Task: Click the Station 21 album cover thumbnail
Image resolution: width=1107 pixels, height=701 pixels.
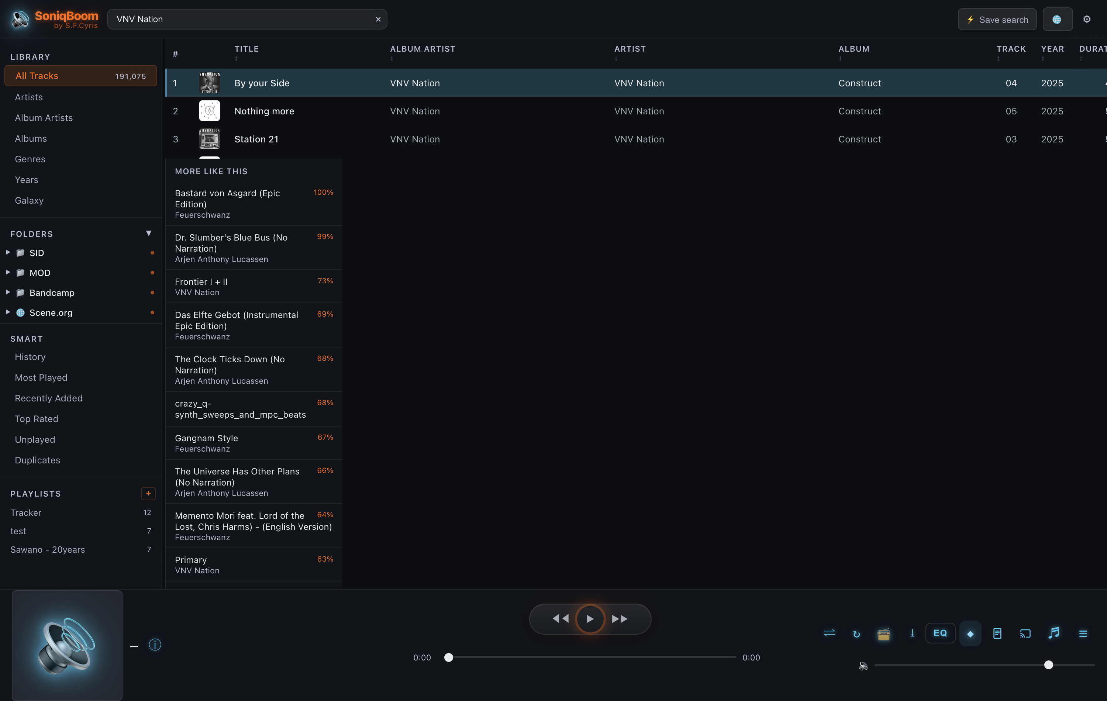Action: (x=210, y=139)
